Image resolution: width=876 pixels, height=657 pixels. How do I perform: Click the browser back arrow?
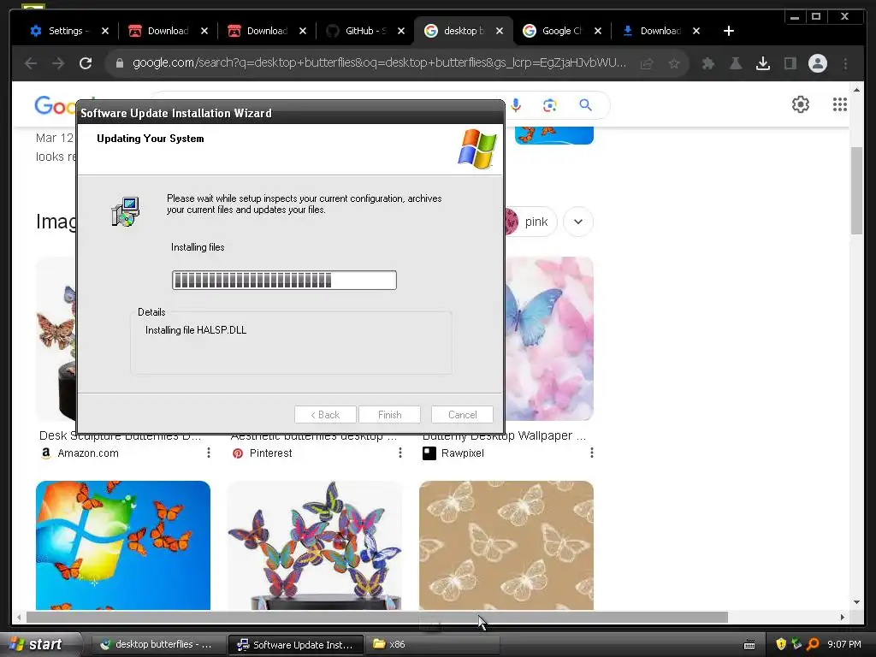tap(31, 63)
